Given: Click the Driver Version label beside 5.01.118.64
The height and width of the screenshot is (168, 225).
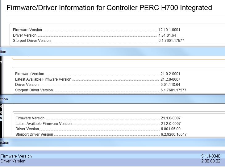Looking at the screenshot, I should pyautogui.click(x=27, y=85).
